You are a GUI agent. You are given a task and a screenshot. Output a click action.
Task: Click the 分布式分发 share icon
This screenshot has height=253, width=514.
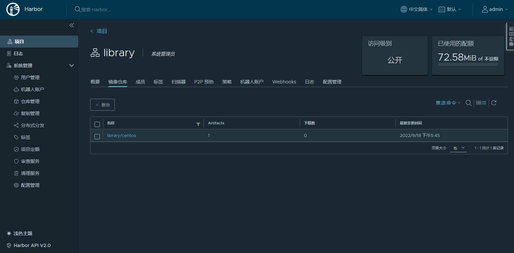16,125
